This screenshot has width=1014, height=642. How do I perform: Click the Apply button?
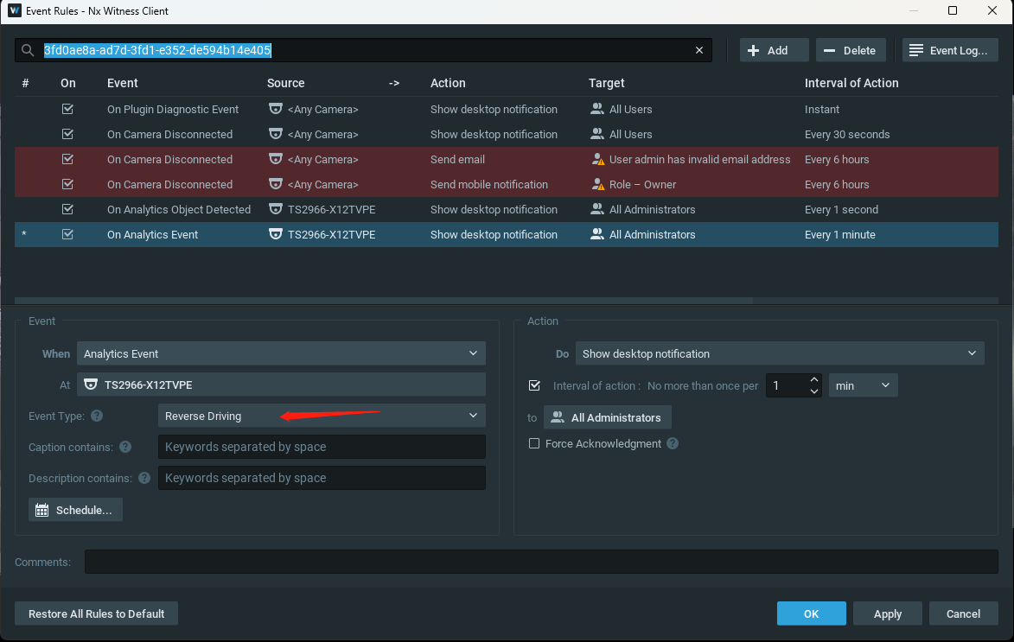coord(887,613)
